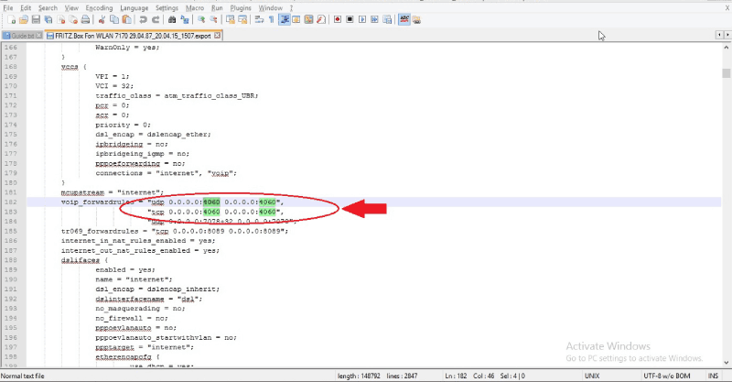Image resolution: width=732 pixels, height=382 pixels.
Task: Save the current recorded macro icon
Action: click(x=387, y=19)
